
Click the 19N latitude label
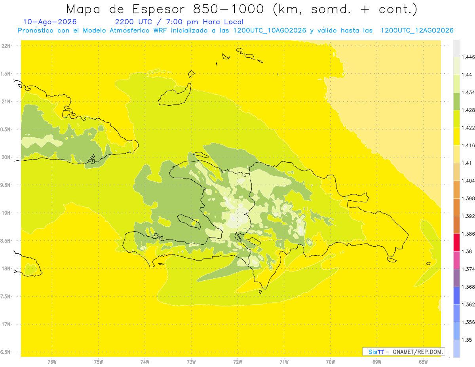pos(6,213)
